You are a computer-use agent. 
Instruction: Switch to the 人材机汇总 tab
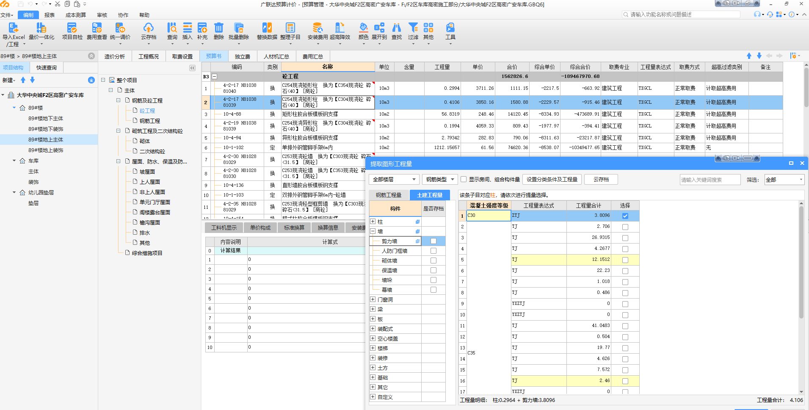276,56
